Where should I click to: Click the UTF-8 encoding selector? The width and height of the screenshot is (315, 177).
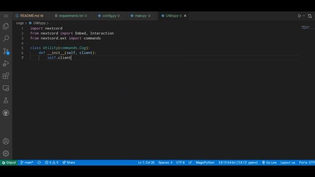tap(180, 163)
